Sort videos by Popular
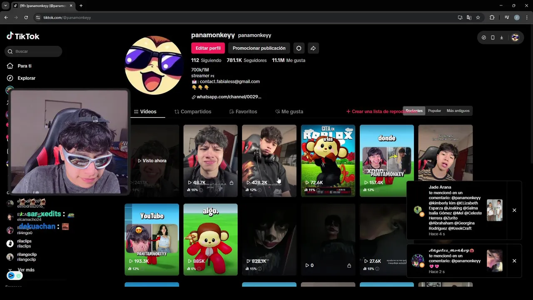Screen dimensions: 533x300 pos(434,111)
